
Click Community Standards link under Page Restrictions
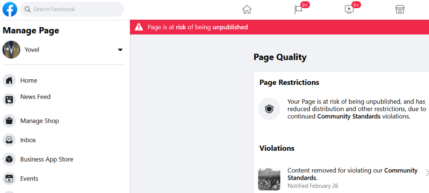349,116
